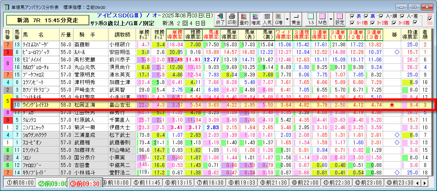Click the diamond mark in ショウナンハクラク row
This screenshot has height=191, width=437.
(397, 135)
